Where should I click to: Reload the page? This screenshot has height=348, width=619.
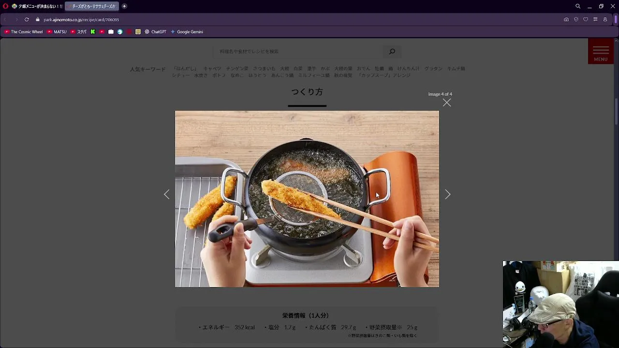point(27,19)
